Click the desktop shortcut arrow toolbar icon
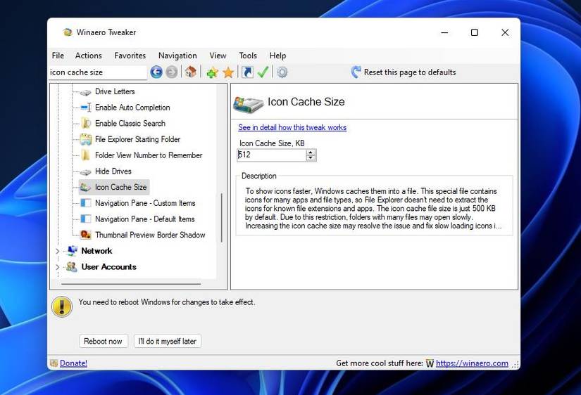 point(247,72)
